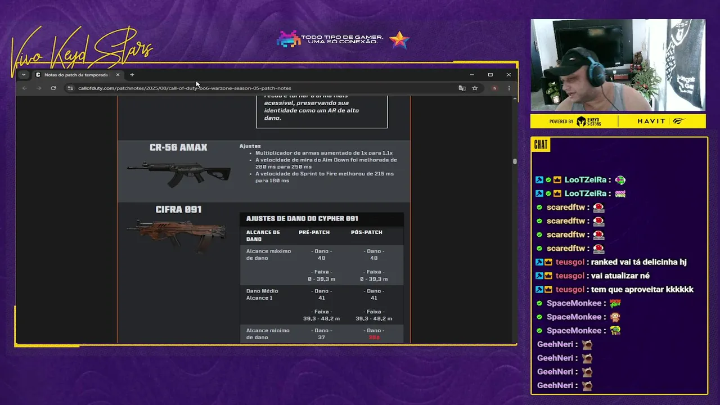The width and height of the screenshot is (720, 405).
Task: Close the Notas do patch tab
Action: click(x=118, y=75)
